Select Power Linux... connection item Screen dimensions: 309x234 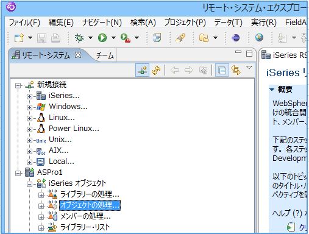[x=74, y=129]
